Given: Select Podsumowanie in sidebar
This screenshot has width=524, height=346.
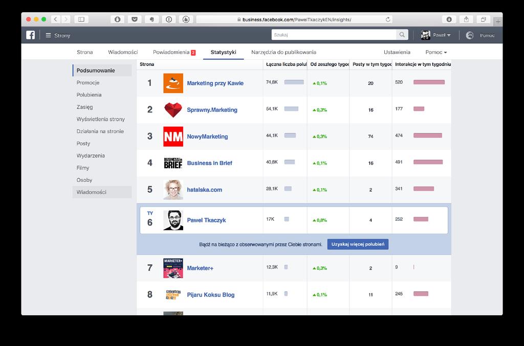Looking at the screenshot, I should pos(102,71).
